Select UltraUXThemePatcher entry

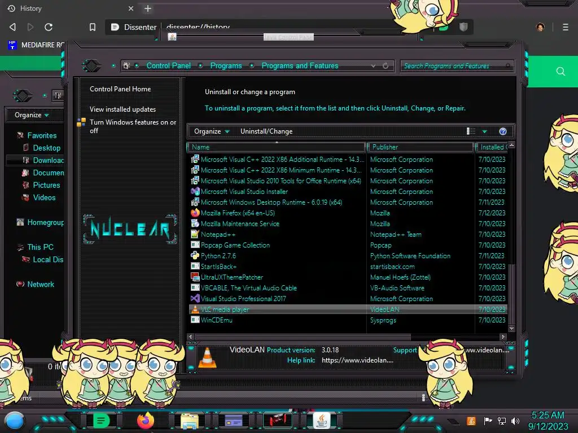coord(232,277)
